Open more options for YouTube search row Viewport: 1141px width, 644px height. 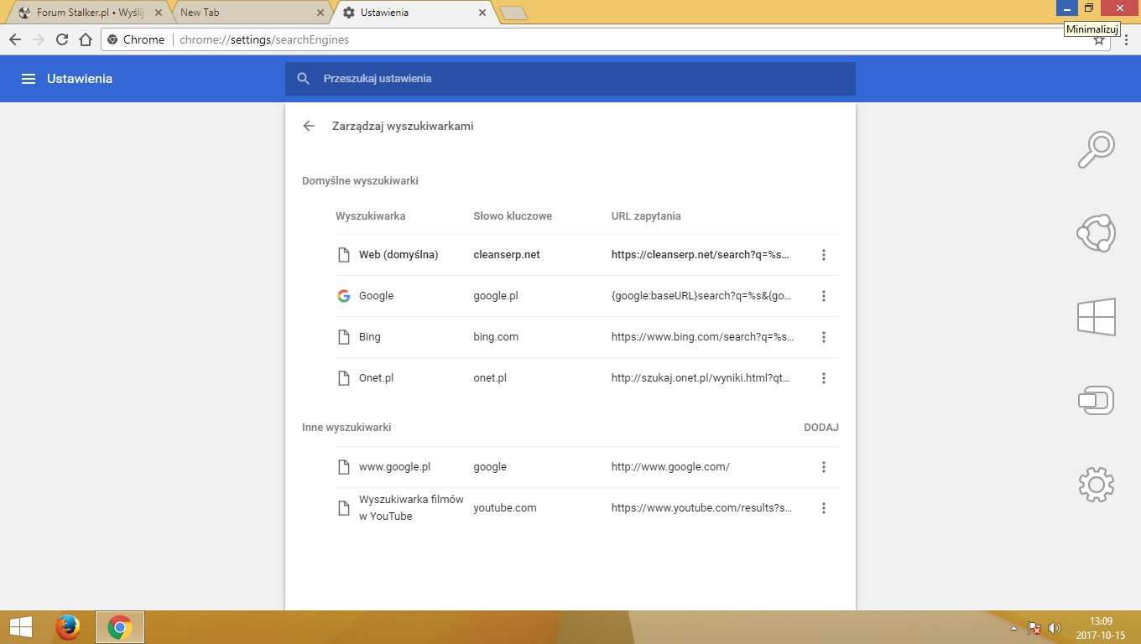coord(824,508)
